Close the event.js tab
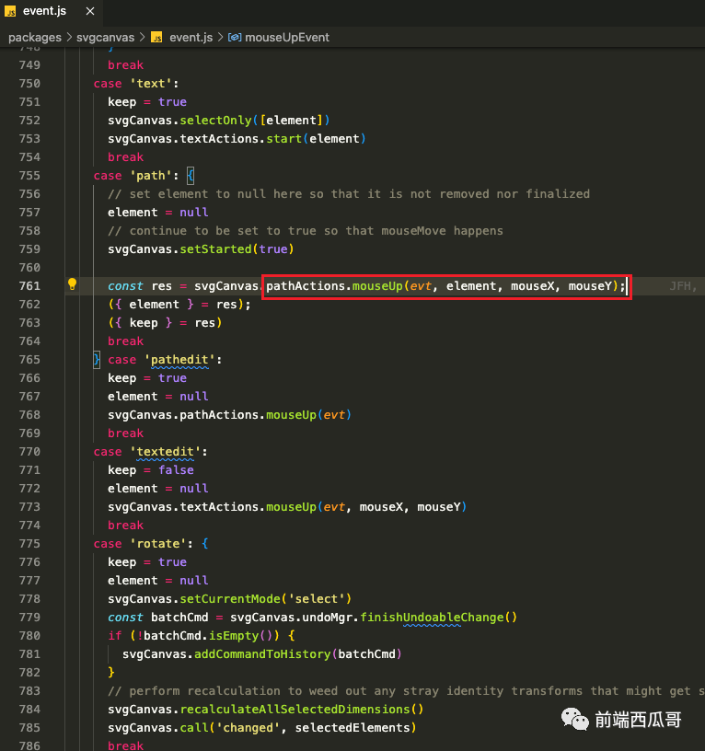Image resolution: width=705 pixels, height=751 pixels. [x=90, y=11]
